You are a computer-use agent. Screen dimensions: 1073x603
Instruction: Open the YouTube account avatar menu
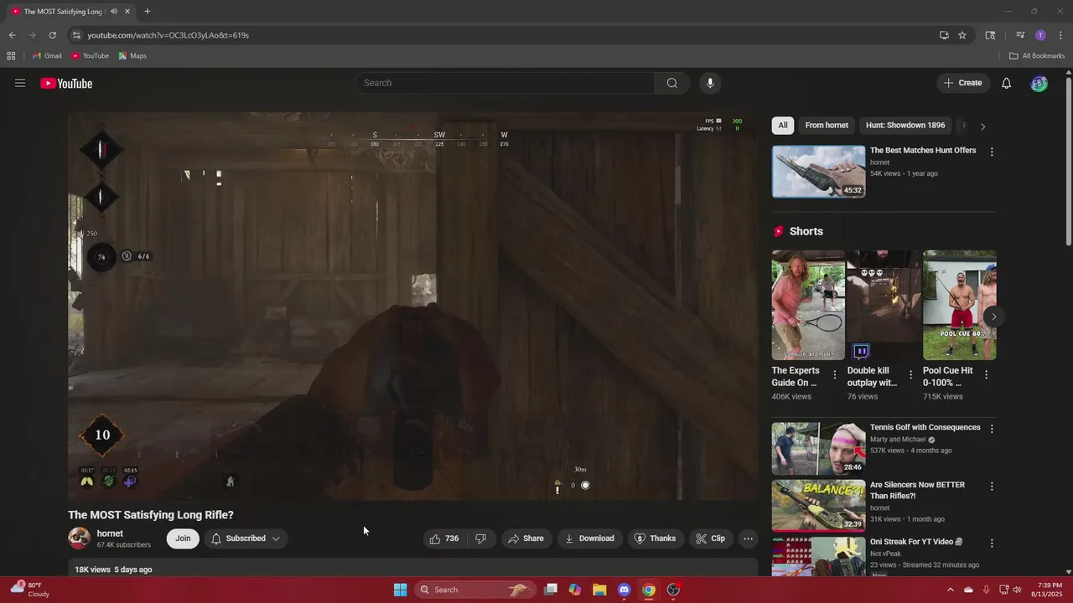[x=1039, y=83]
